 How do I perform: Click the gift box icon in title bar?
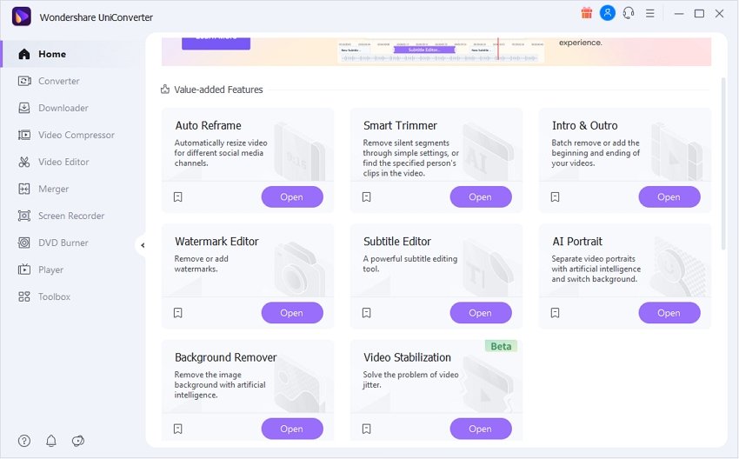click(585, 13)
